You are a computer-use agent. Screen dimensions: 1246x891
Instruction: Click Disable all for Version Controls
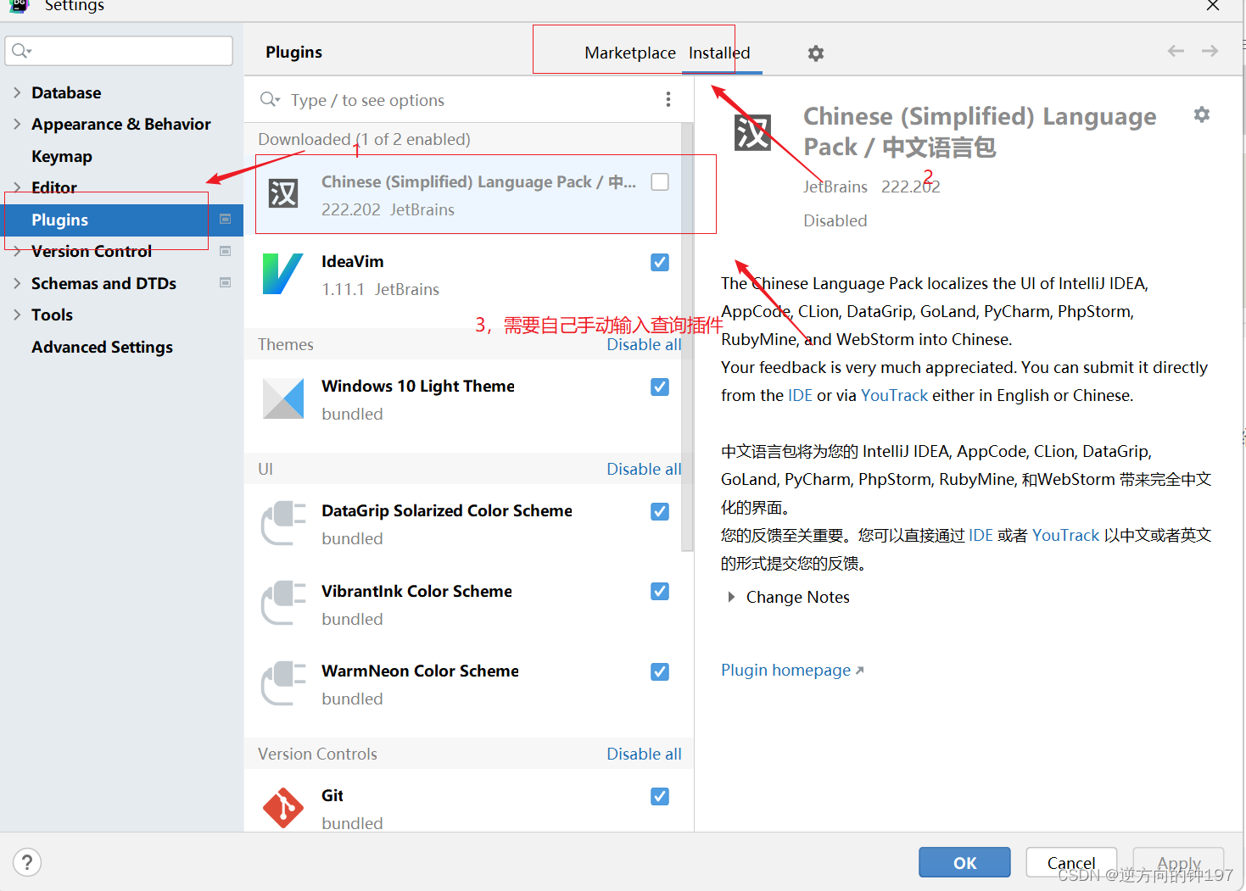(x=644, y=754)
